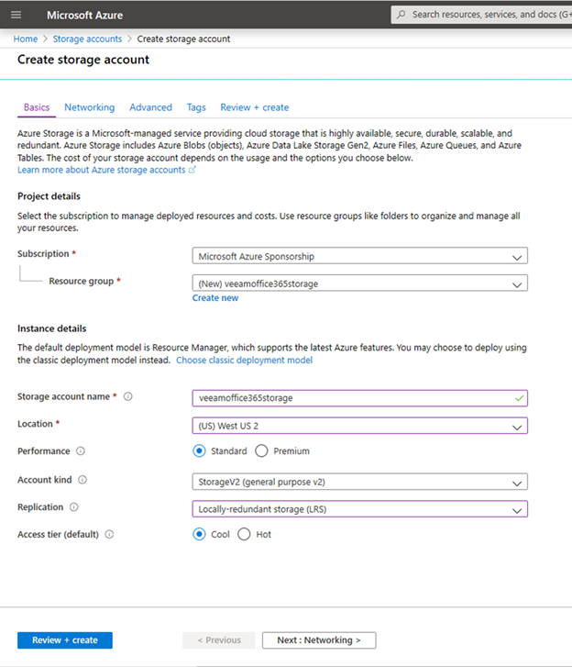Select the Hot access tier
The image size is (572, 667).
[x=244, y=534]
